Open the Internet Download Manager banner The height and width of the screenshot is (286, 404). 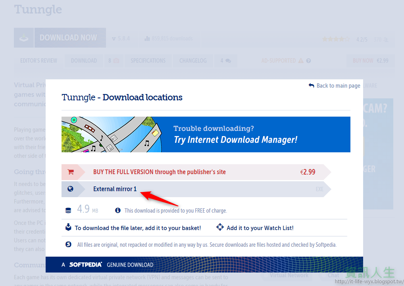pos(206,134)
